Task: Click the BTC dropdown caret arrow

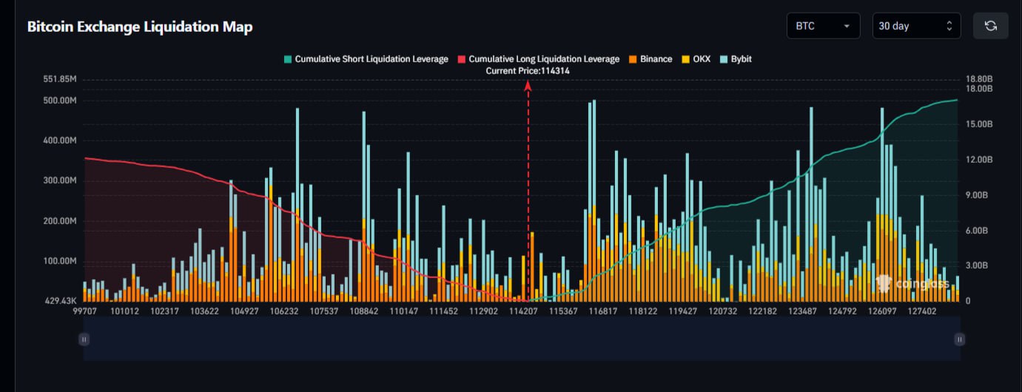Action: point(846,27)
